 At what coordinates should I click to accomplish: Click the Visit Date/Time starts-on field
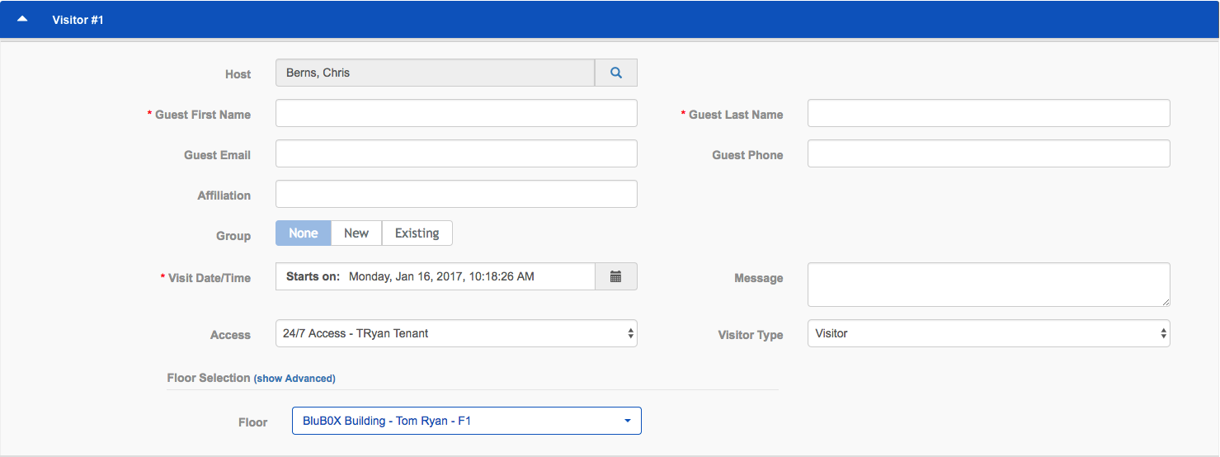pos(435,276)
